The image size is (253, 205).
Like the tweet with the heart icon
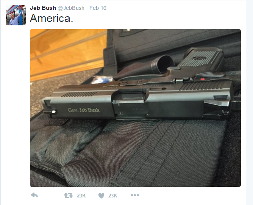(x=102, y=196)
